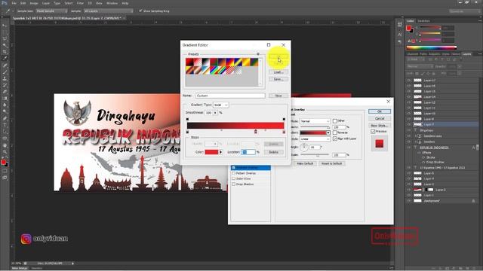Click the Opacity slider in Layer Style

tap(315, 127)
